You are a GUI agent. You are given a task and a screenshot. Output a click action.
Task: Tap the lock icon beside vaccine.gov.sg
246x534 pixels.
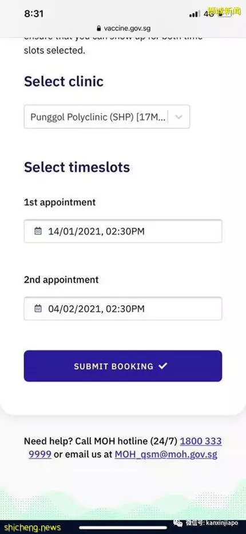click(99, 28)
